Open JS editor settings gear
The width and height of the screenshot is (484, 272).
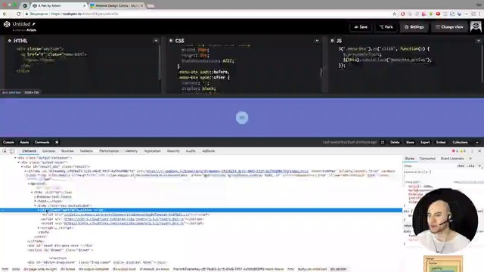(332, 40)
